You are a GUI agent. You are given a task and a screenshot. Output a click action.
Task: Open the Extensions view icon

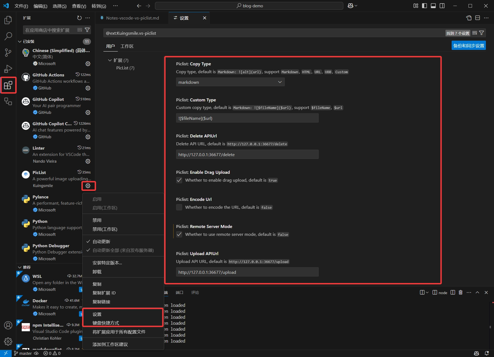tap(8, 85)
